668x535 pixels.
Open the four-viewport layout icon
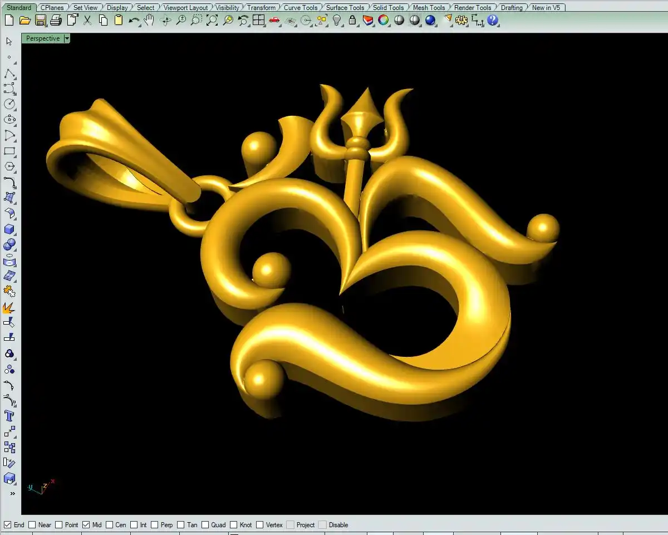[x=258, y=21]
